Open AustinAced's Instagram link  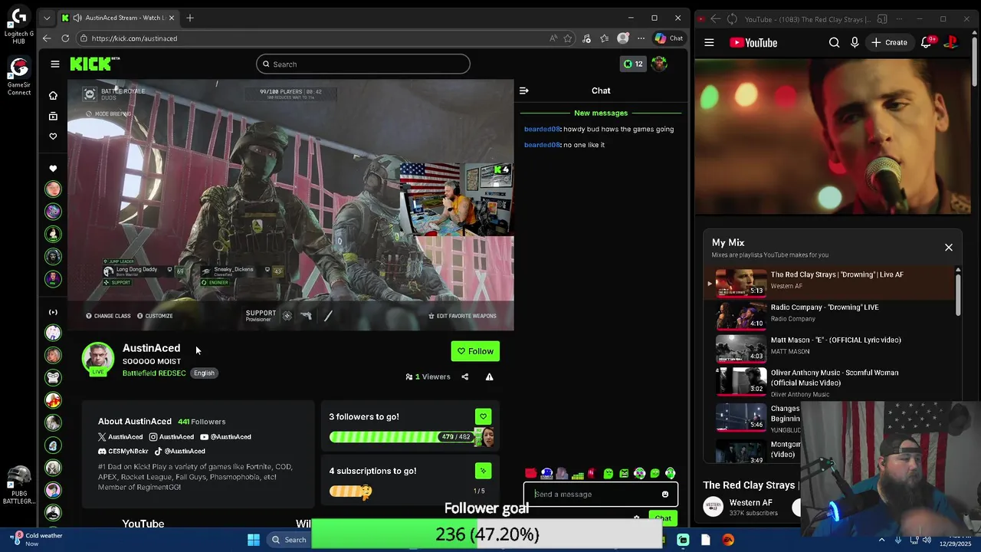tap(172, 437)
